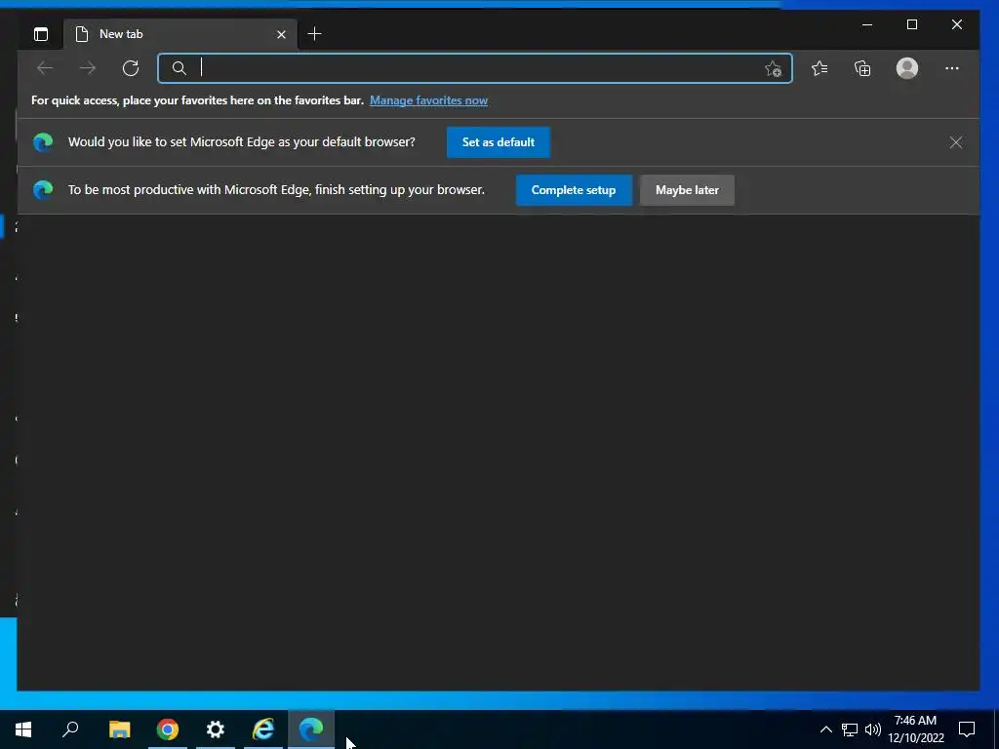Follow Manage favorites now link
This screenshot has width=999, height=749.
[428, 100]
